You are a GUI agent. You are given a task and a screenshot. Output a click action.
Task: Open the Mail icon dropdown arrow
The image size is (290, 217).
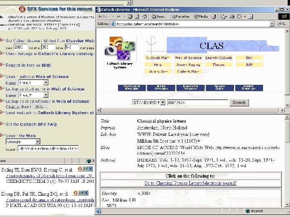[226, 16]
